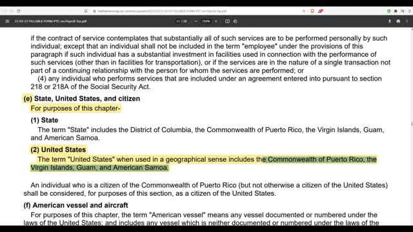413x232 pixels.
Task: Click highlighted "(2) United States" subheading
Action: click(x=58, y=150)
